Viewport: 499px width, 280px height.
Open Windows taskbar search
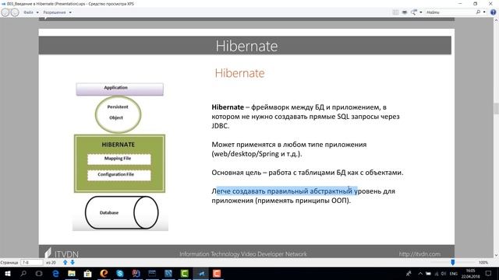(x=23, y=273)
